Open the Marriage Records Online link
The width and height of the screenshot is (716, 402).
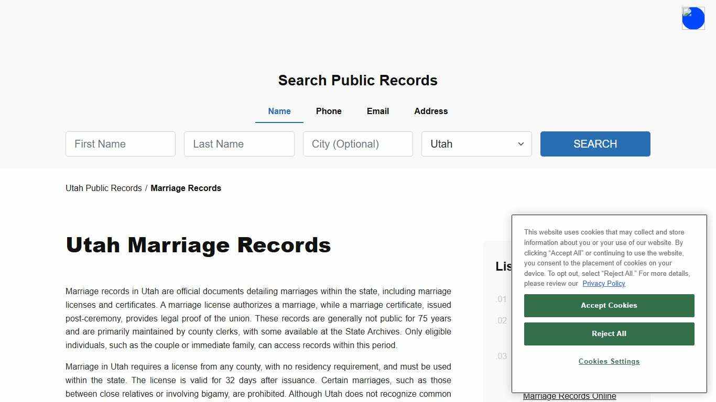tap(570, 396)
